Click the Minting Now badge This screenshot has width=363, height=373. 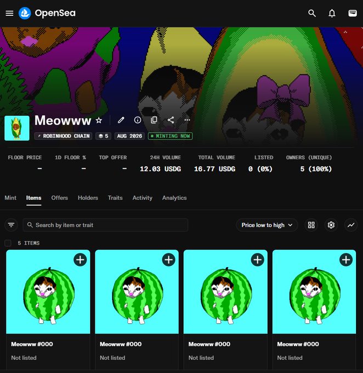coord(171,136)
